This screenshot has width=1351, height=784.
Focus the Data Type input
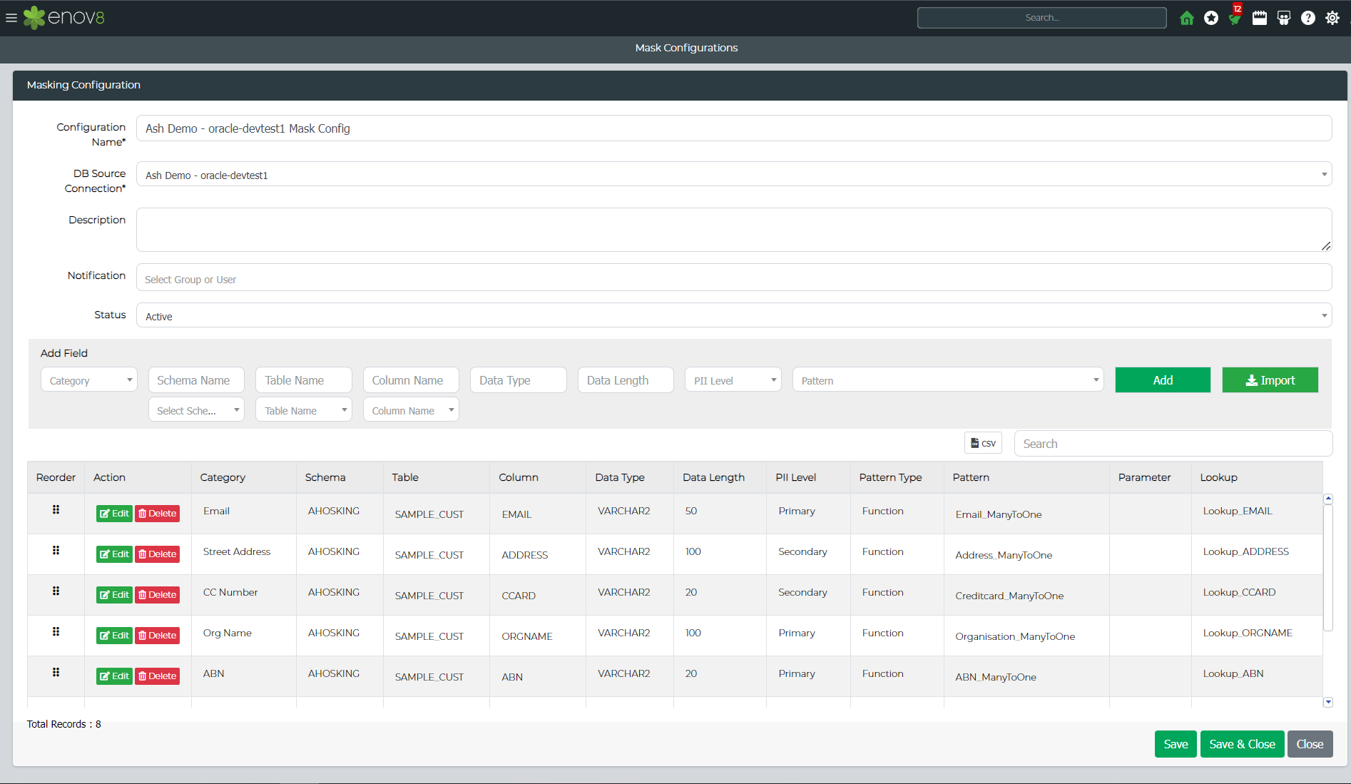coord(519,380)
